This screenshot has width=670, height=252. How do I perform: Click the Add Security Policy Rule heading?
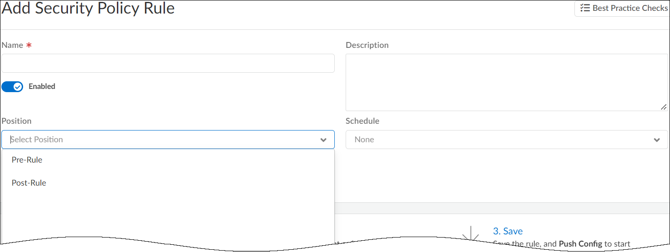pos(88,8)
